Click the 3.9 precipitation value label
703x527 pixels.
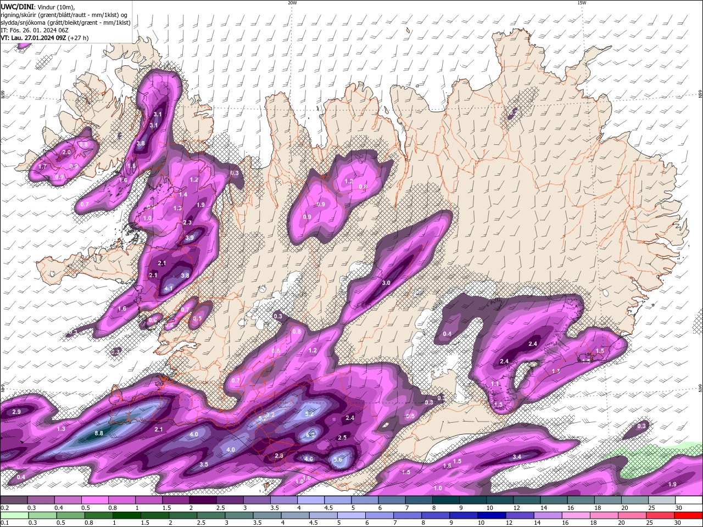point(189,238)
